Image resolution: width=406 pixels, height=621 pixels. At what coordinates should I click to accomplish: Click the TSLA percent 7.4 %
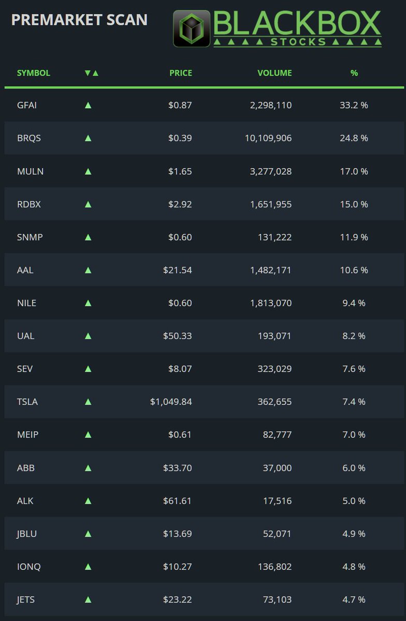(x=354, y=402)
